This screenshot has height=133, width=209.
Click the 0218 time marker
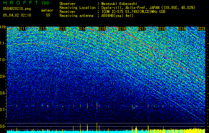point(161,29)
